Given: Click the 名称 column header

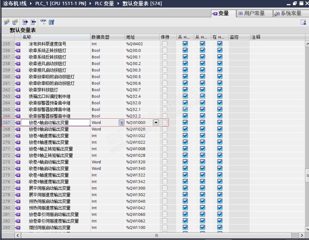Looking at the screenshot, I should coord(55,37).
